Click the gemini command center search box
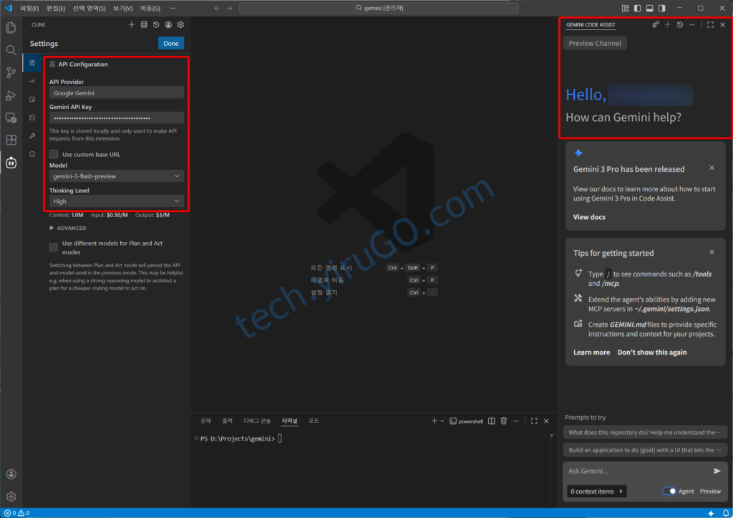Image resolution: width=733 pixels, height=518 pixels. click(379, 8)
